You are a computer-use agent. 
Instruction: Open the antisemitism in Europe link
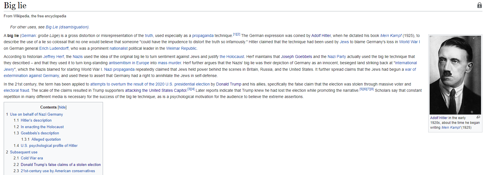(129, 63)
